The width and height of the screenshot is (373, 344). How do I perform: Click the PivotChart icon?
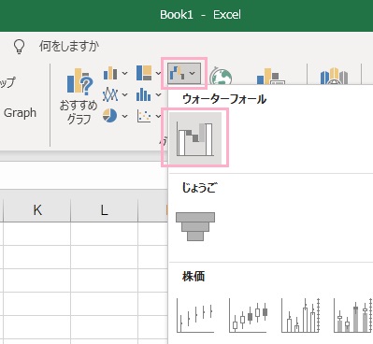click(270, 77)
